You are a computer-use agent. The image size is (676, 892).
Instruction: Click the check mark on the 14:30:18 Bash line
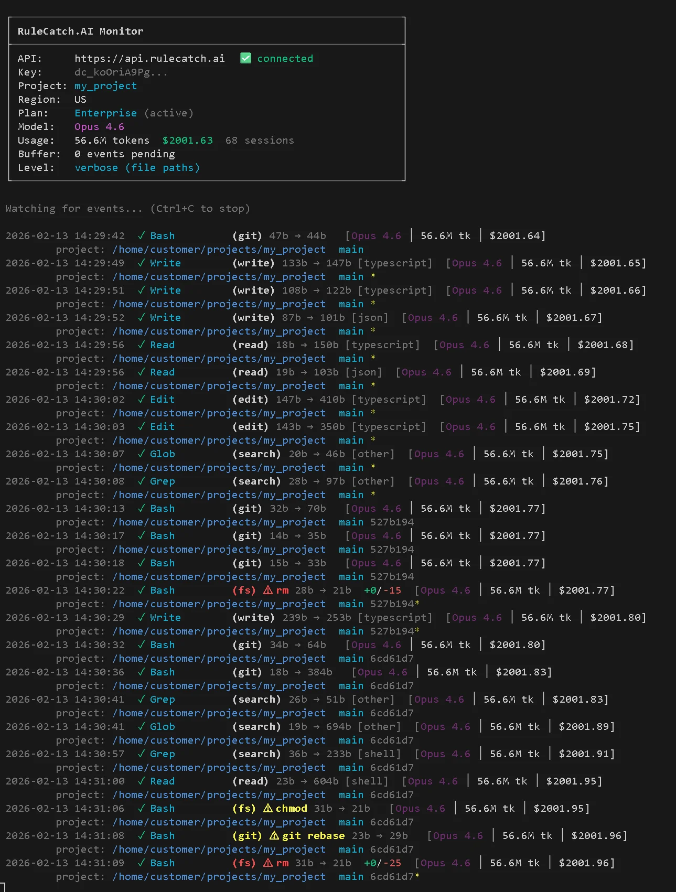pyautogui.click(x=141, y=563)
